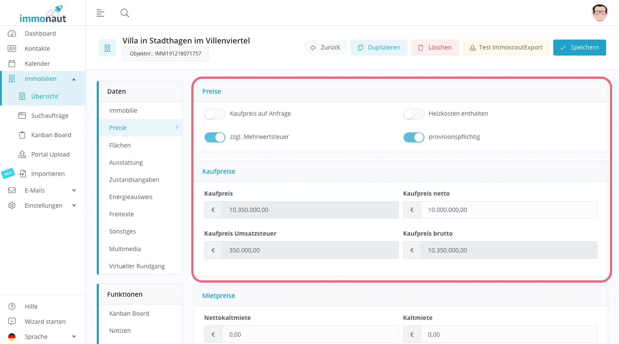Open Dashboard via its speedometer icon
Viewport: 619px width, 344px height.
(x=12, y=34)
